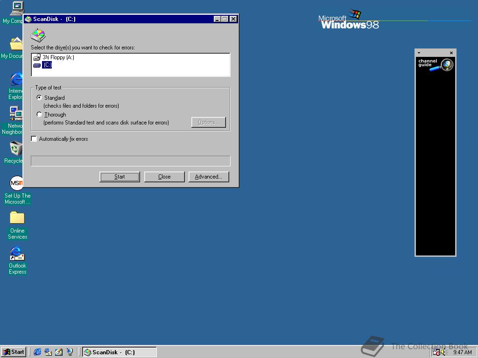Choose the Thorough test type
This screenshot has width=478, height=358.
pos(39,115)
